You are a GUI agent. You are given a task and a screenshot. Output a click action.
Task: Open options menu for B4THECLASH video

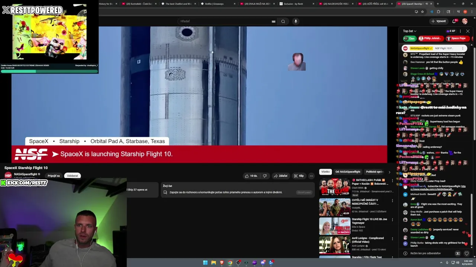(x=392, y=181)
